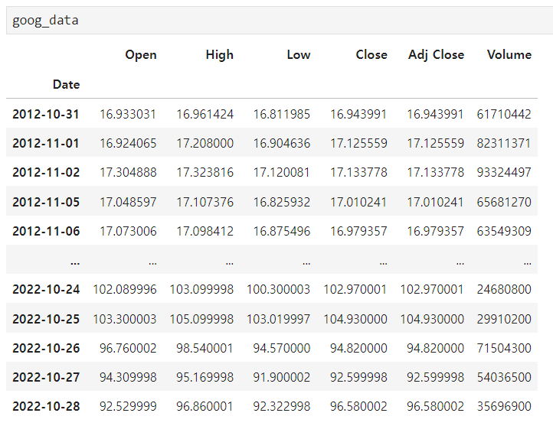Click Volume value 93324497
Image resolution: width=553 pixels, height=426 pixels.
point(504,173)
